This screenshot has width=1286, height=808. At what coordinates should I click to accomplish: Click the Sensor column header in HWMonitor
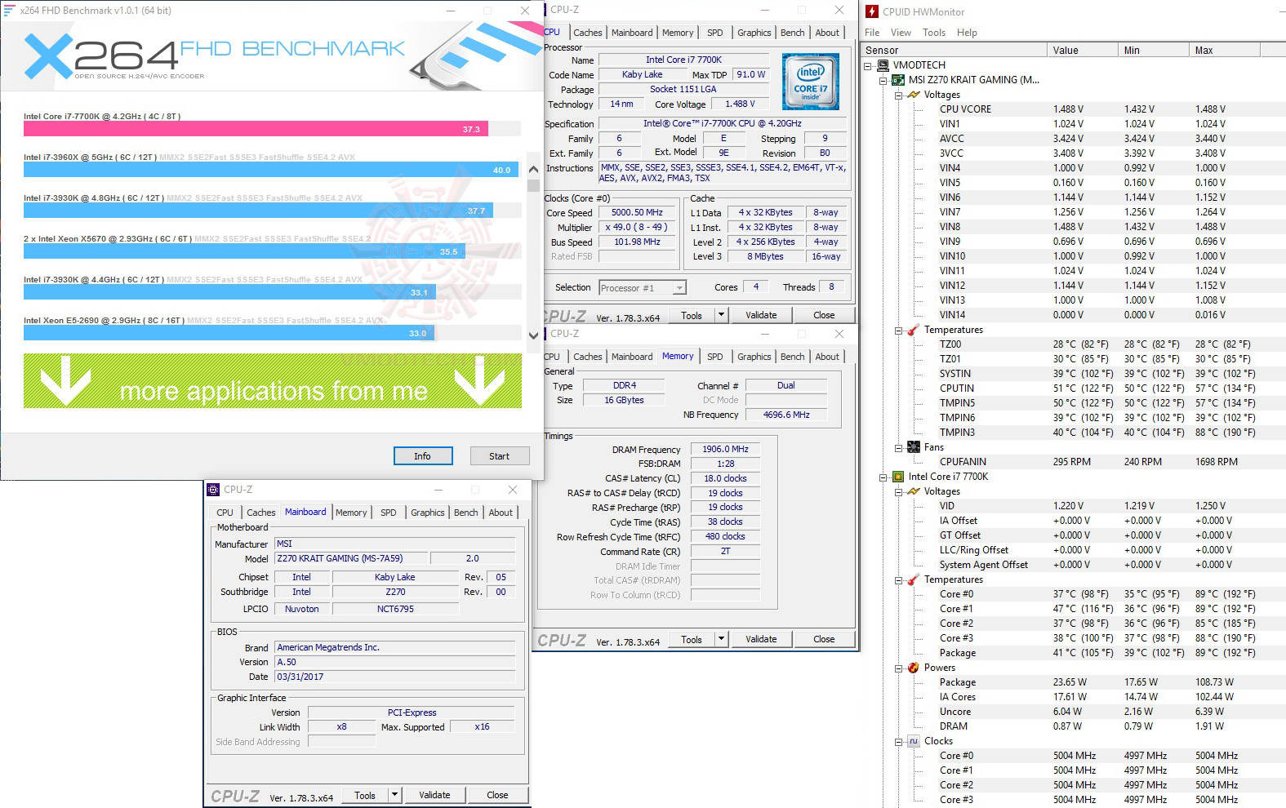click(954, 50)
